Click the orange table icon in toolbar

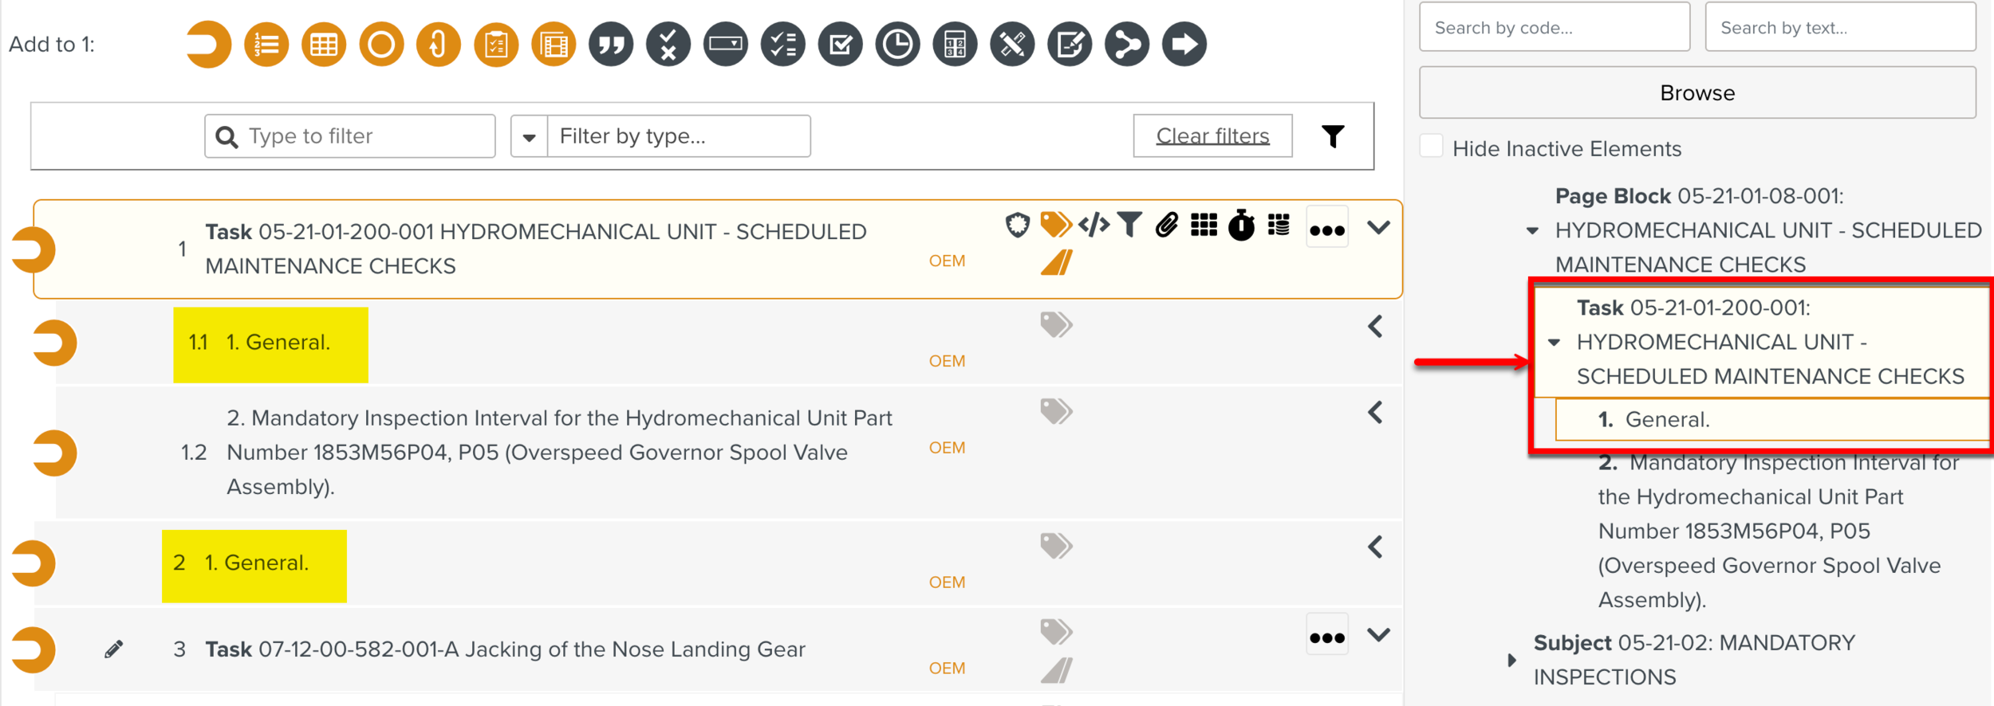(324, 45)
